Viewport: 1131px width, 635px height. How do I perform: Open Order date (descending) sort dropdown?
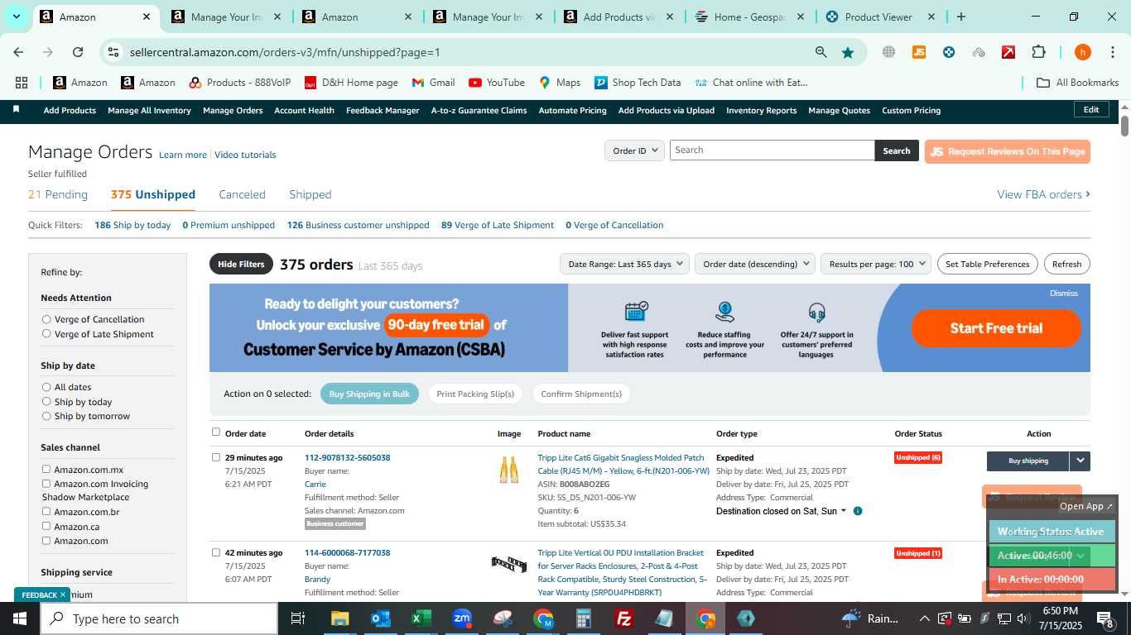[755, 264]
